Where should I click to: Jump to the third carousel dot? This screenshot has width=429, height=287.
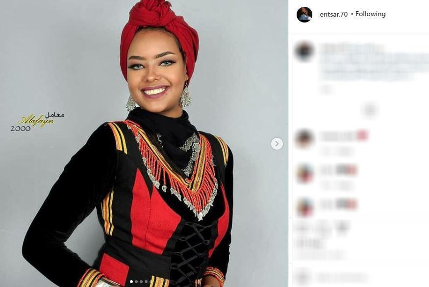pyautogui.click(x=141, y=281)
